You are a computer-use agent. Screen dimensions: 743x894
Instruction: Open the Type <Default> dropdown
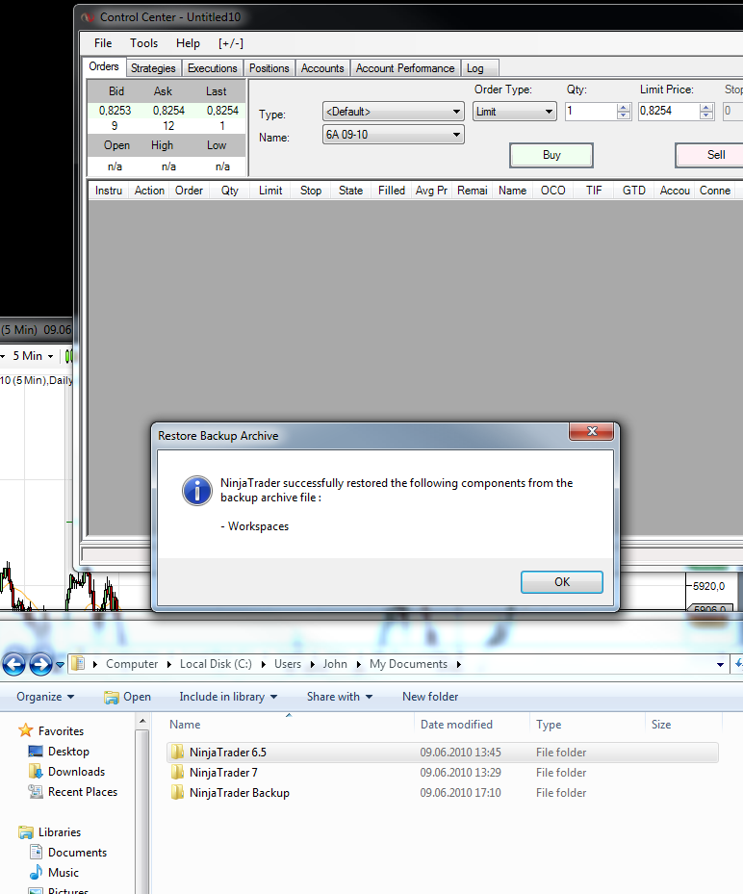pos(394,112)
